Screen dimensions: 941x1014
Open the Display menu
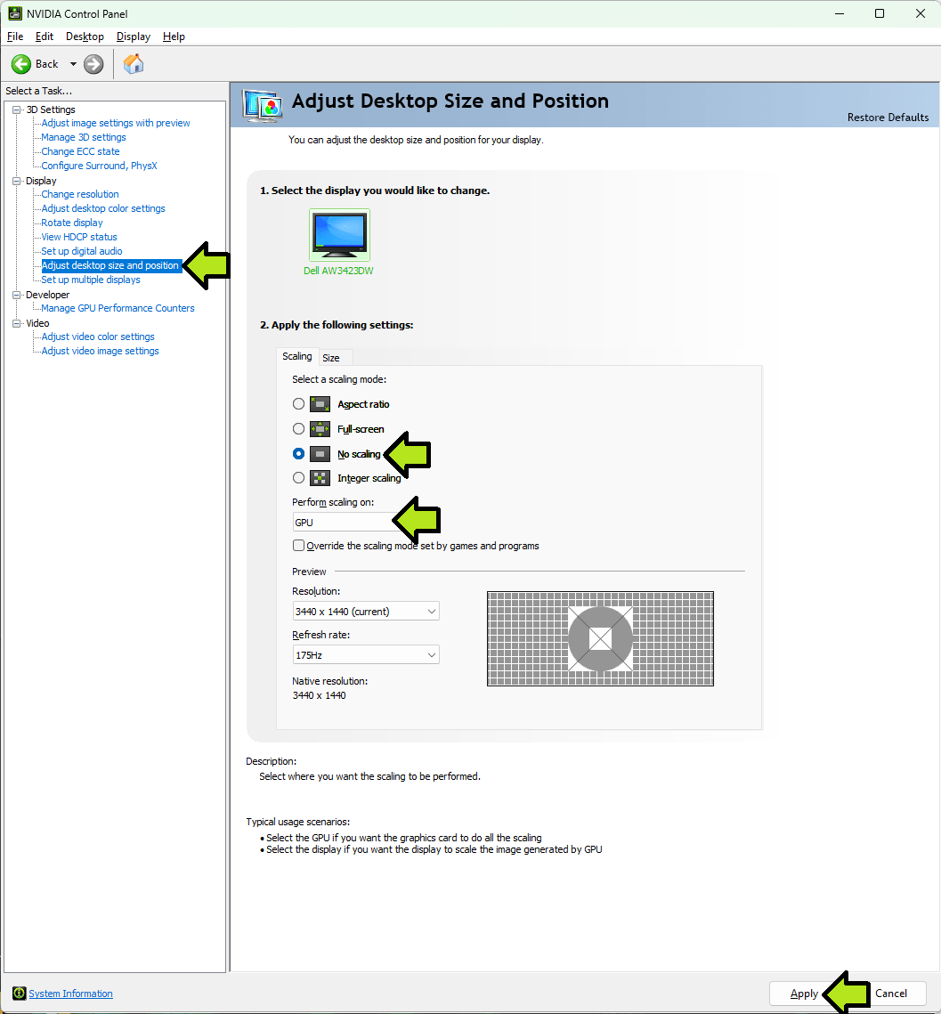134,37
